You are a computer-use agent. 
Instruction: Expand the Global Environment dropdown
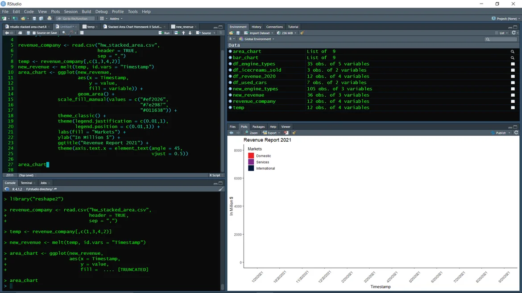(x=259, y=39)
